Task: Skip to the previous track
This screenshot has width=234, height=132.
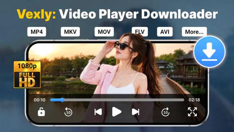Action: 98,112
